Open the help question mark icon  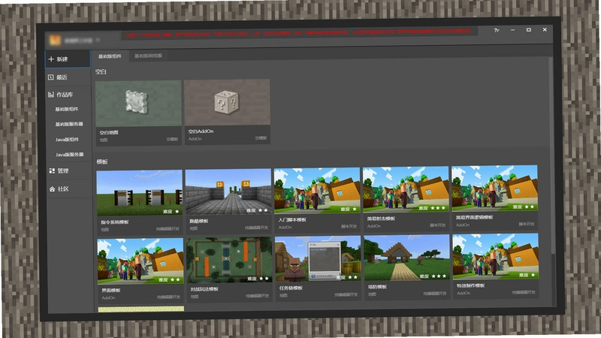click(x=497, y=30)
